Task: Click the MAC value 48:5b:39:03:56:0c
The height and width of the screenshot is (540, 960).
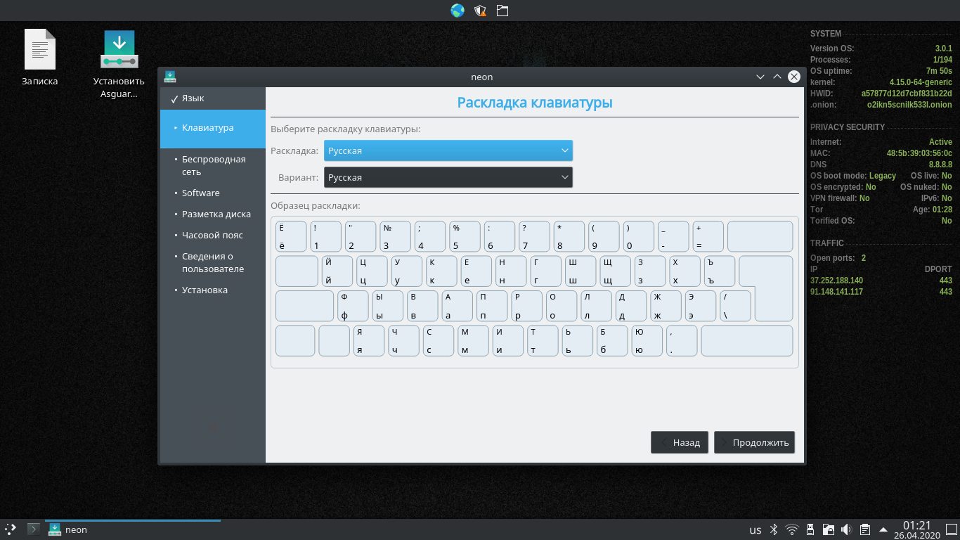Action: coord(919,153)
